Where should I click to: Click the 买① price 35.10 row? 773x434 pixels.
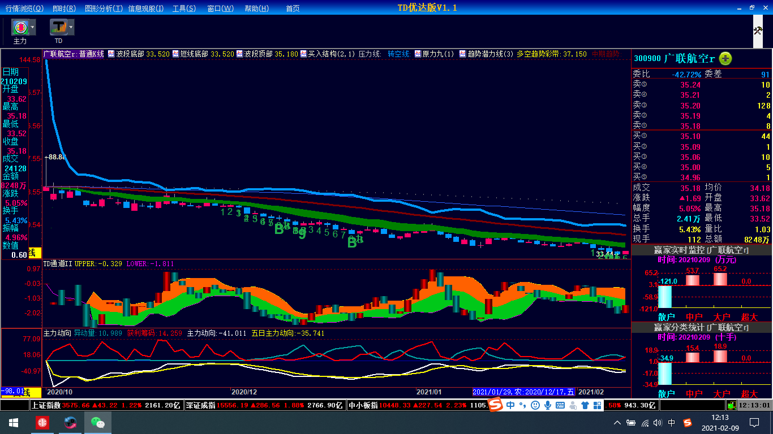702,136
